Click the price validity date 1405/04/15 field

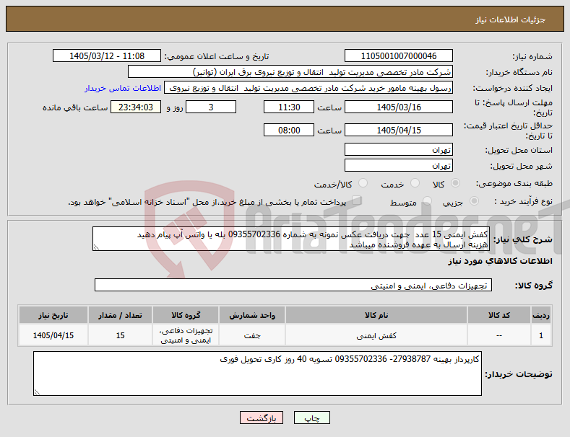click(x=398, y=130)
